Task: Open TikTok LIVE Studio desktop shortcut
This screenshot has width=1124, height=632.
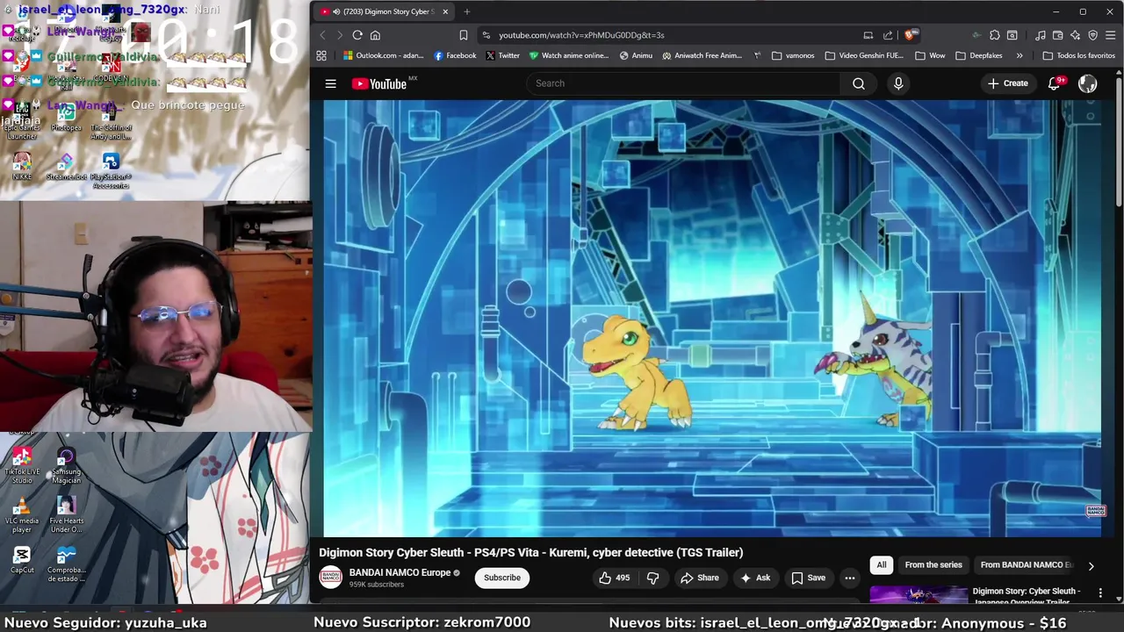Action: pyautogui.click(x=22, y=466)
